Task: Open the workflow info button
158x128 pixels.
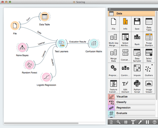Action: [x=111, y=122]
